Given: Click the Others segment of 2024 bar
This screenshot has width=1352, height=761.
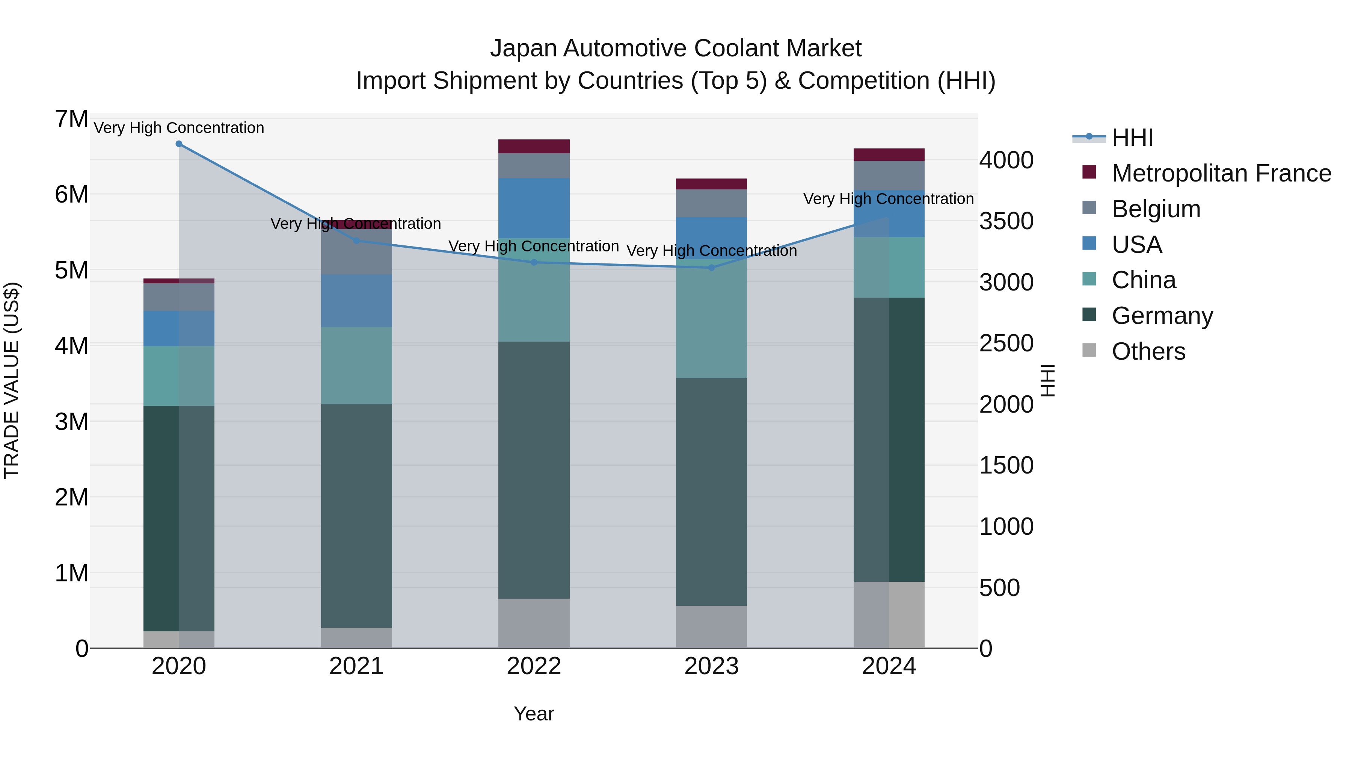Looking at the screenshot, I should click(x=889, y=616).
